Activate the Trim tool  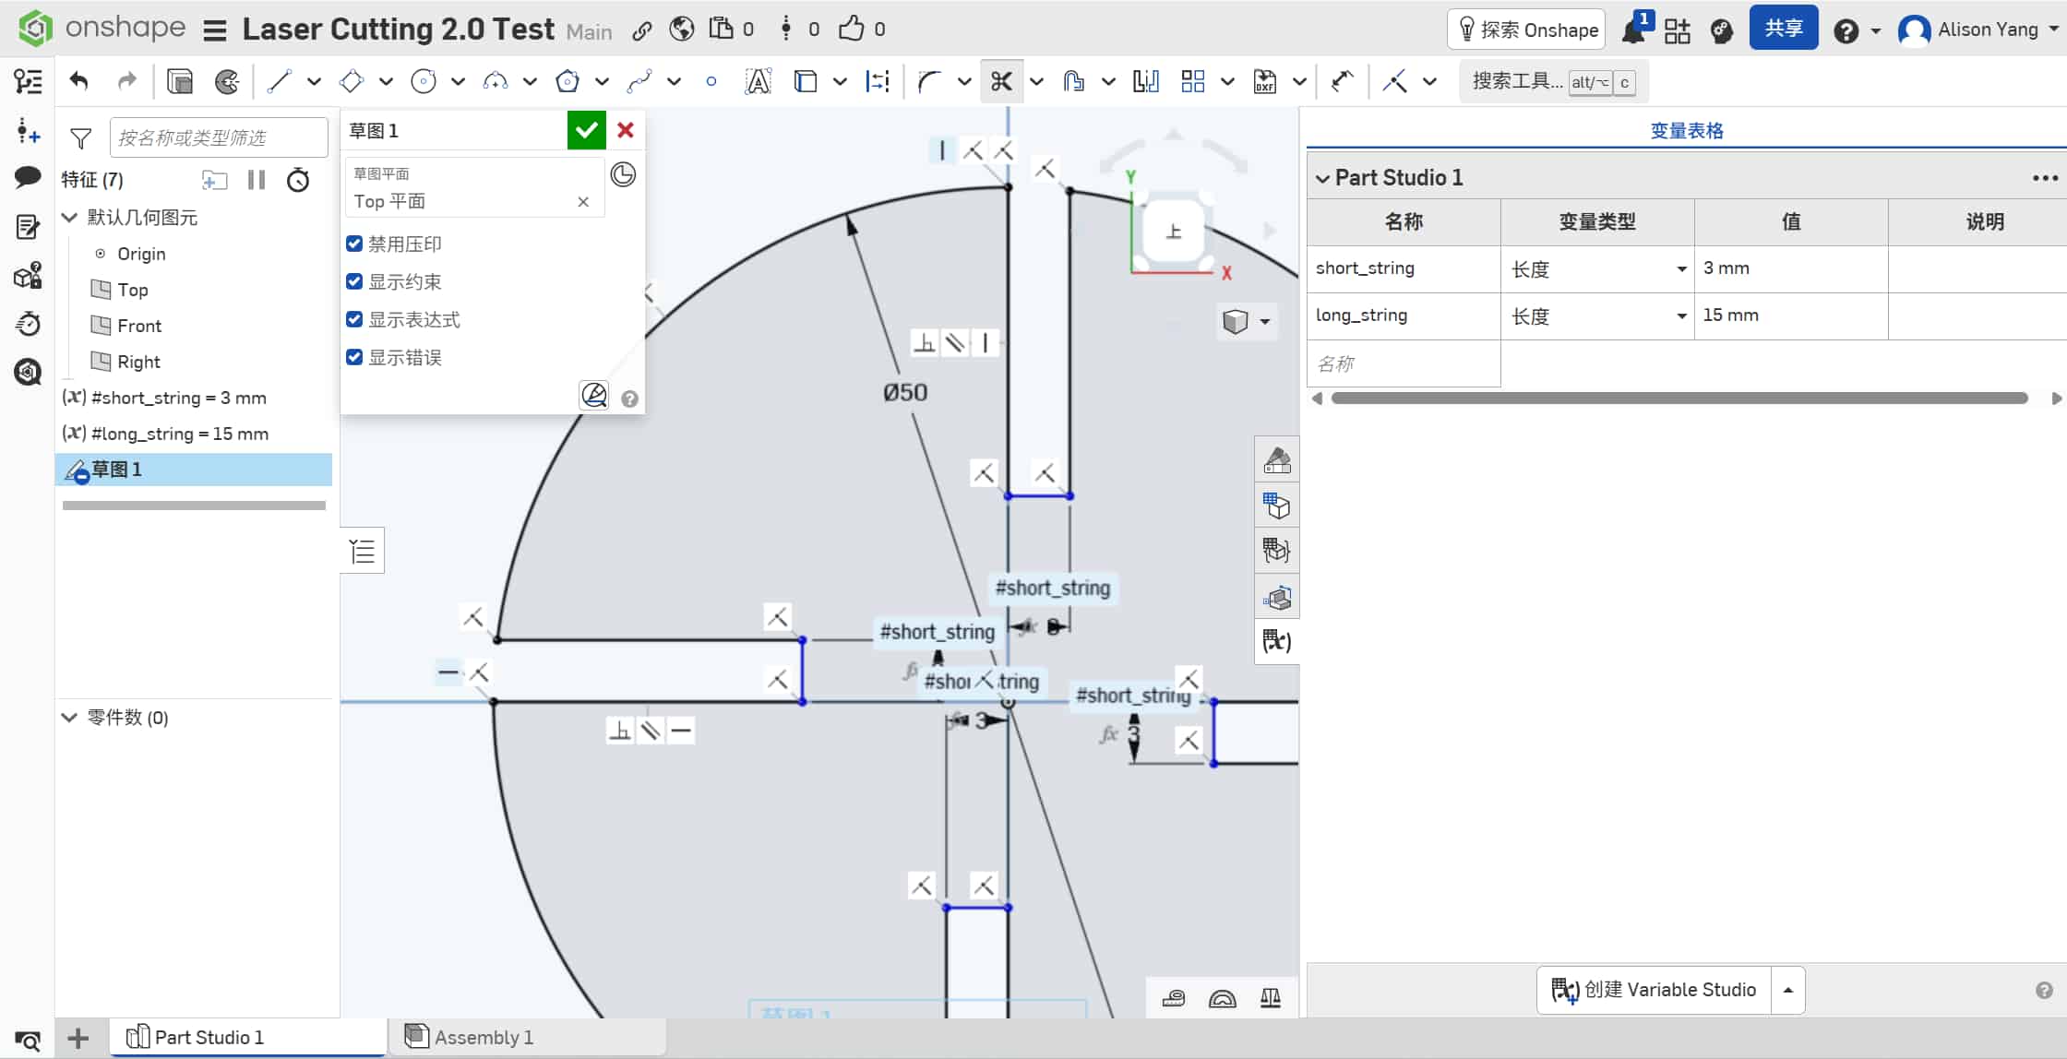(1001, 81)
